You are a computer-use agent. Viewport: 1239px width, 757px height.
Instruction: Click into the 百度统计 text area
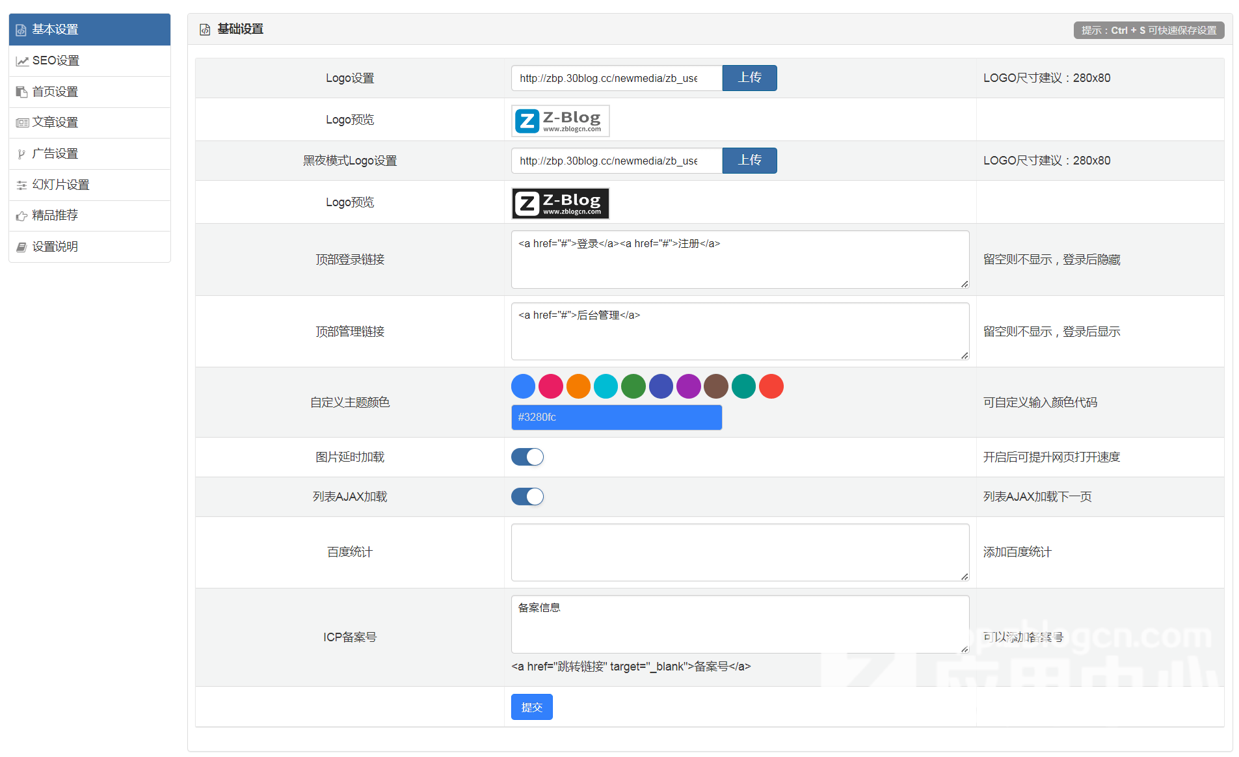739,552
